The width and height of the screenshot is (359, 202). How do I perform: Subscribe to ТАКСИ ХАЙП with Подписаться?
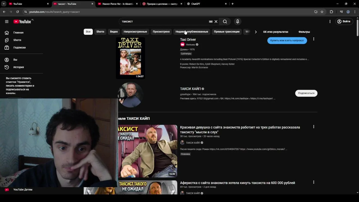pyautogui.click(x=306, y=93)
